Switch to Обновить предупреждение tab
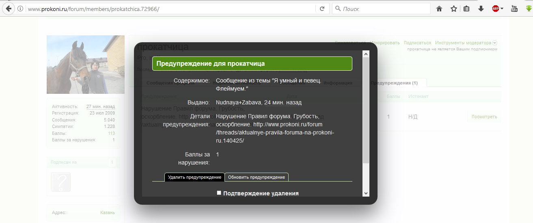This screenshot has height=223, width=533. pyautogui.click(x=256, y=177)
